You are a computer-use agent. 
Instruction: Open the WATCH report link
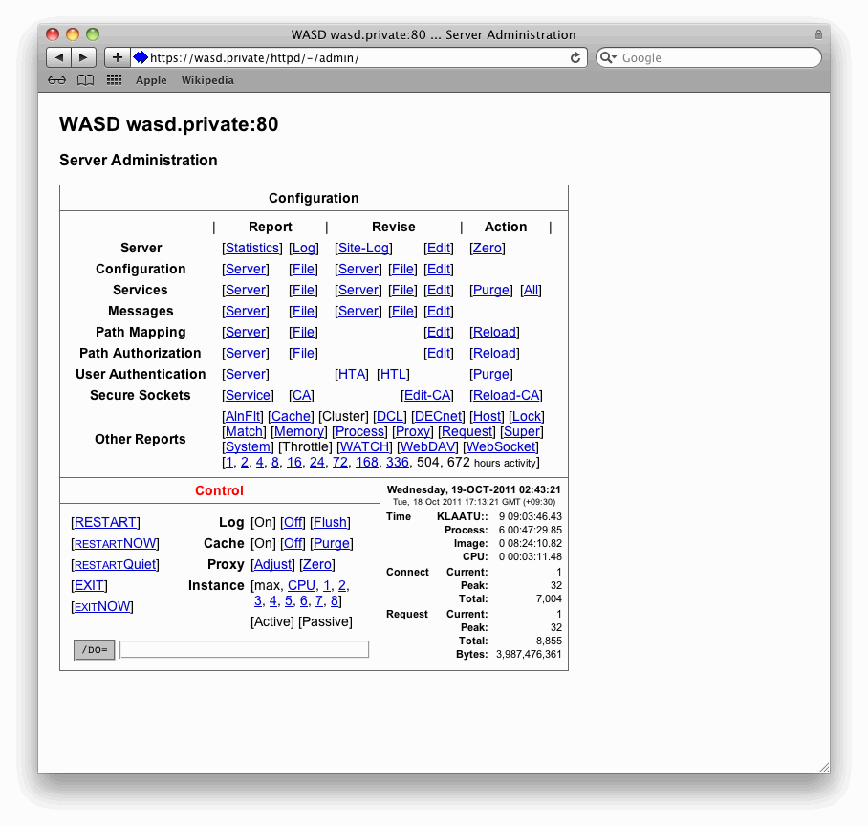pyautogui.click(x=365, y=446)
